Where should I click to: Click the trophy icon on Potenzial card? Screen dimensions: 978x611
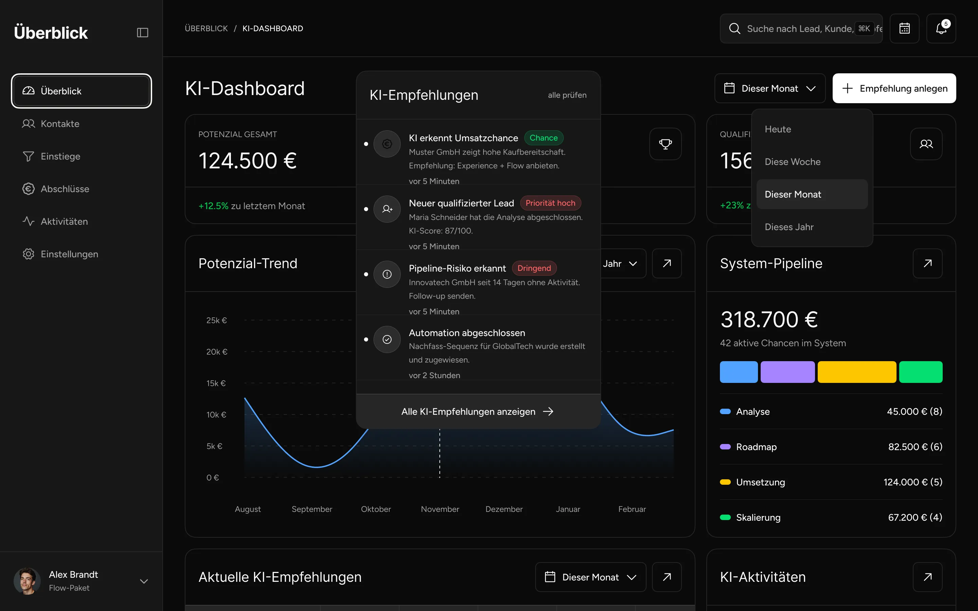[x=665, y=144]
